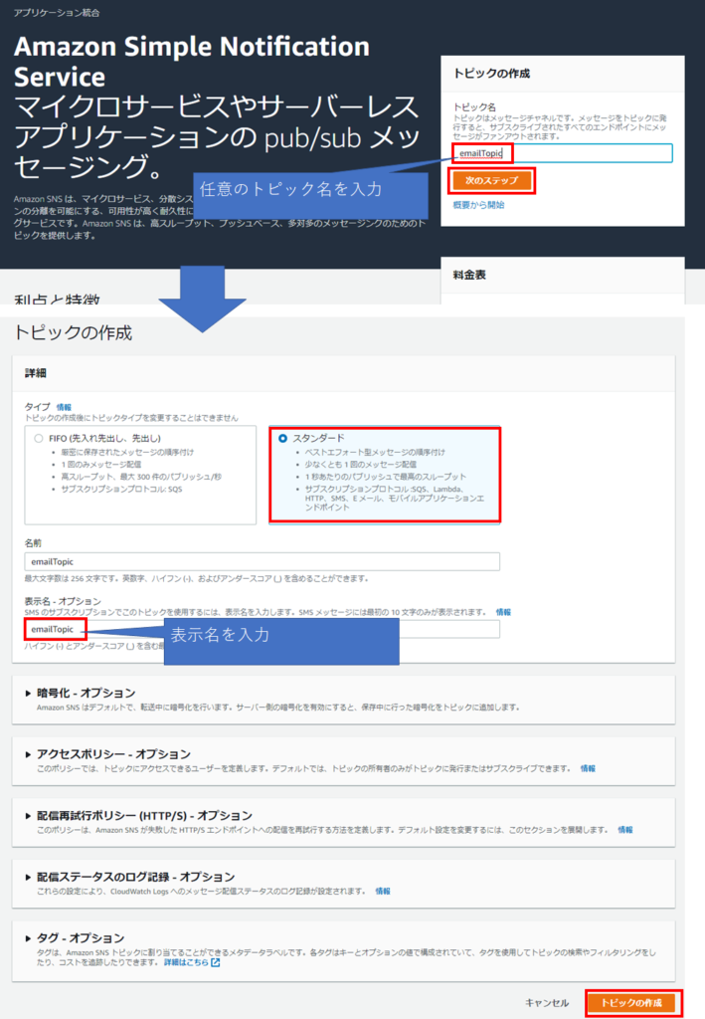Click the キャンセル button

click(547, 1003)
